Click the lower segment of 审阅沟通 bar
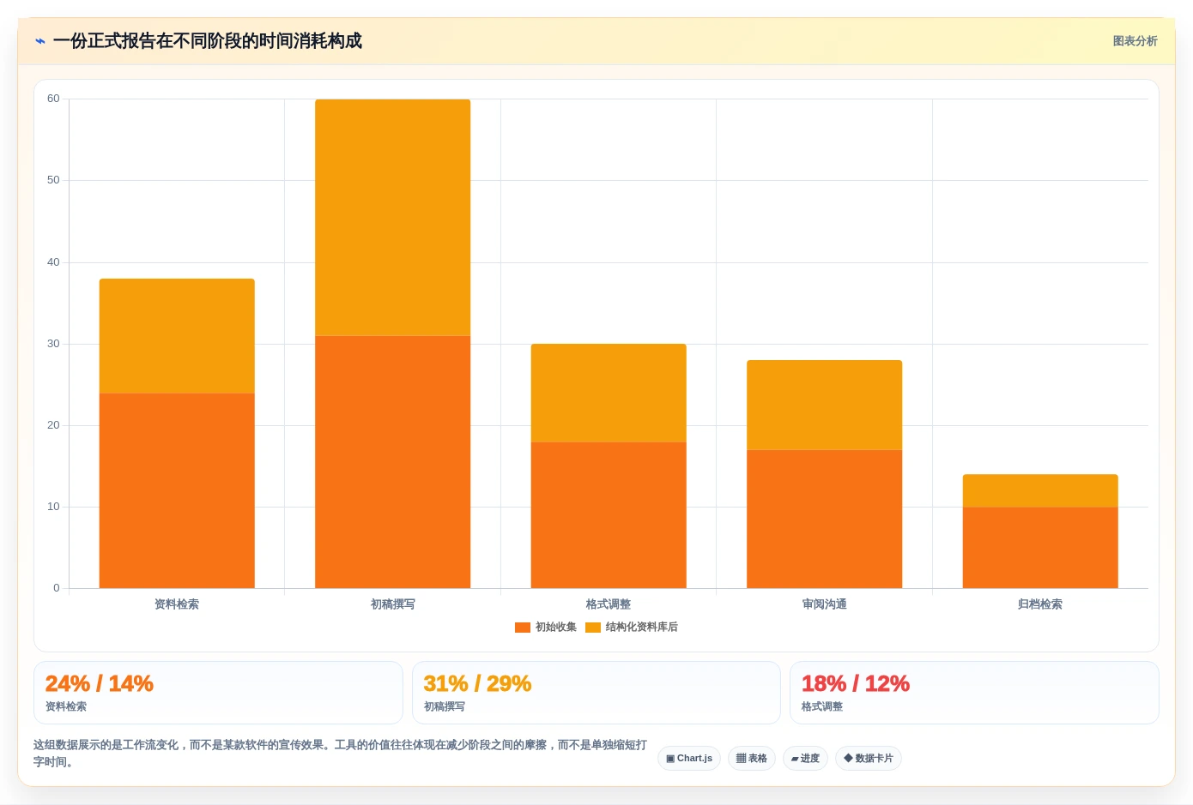Image resolution: width=1193 pixels, height=805 pixels. pyautogui.click(x=825, y=519)
